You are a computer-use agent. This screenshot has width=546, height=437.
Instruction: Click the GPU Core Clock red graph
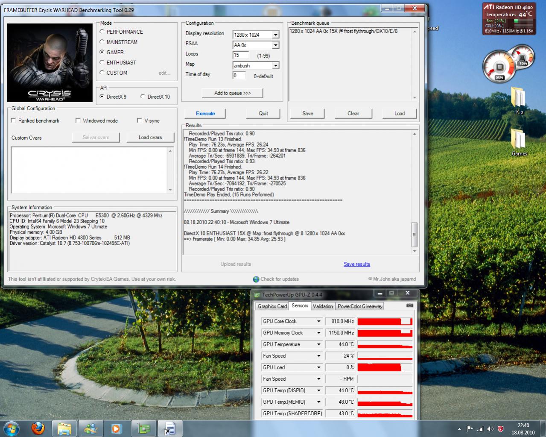click(x=385, y=321)
